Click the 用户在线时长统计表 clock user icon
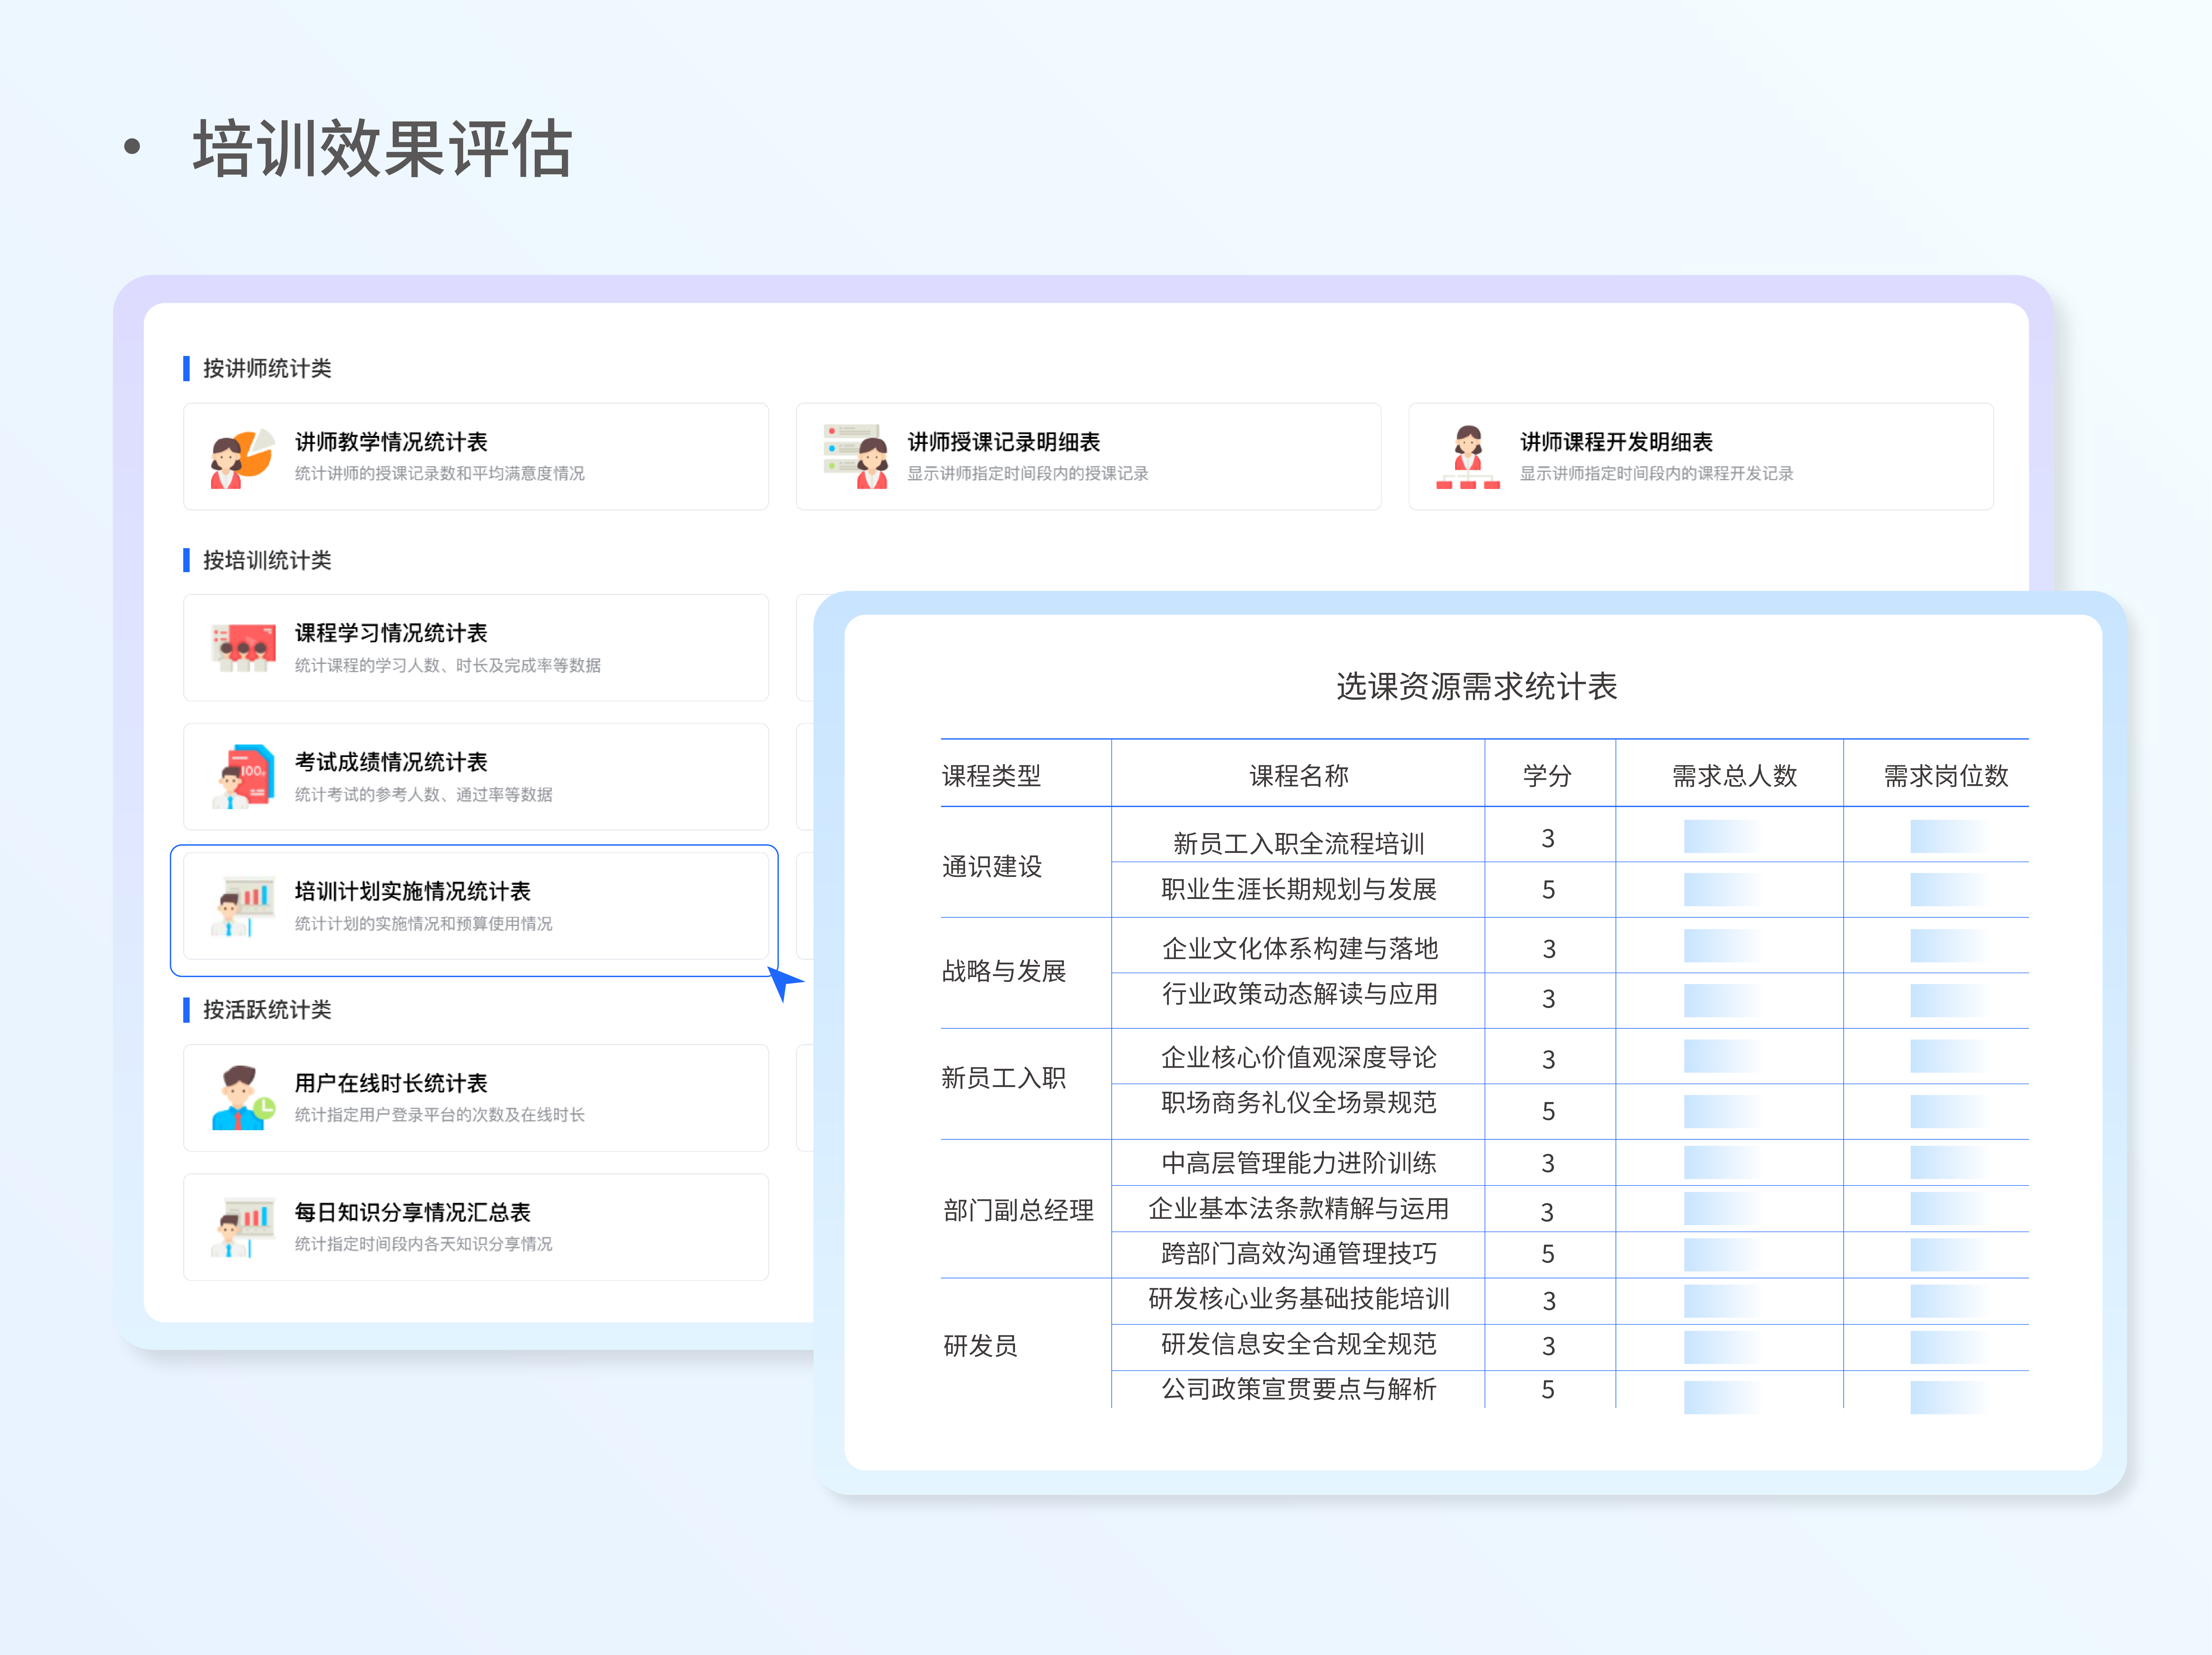This screenshot has width=2212, height=1655. pyautogui.click(x=243, y=1098)
